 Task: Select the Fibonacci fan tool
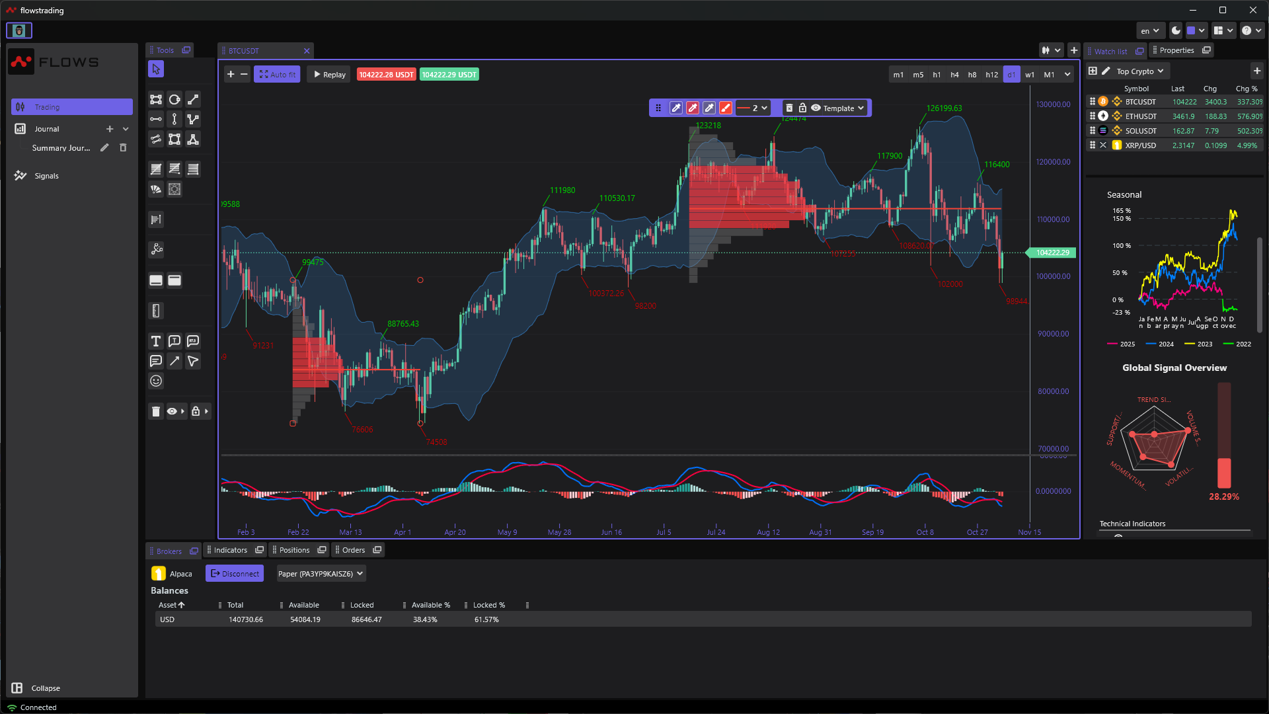pyautogui.click(x=156, y=189)
